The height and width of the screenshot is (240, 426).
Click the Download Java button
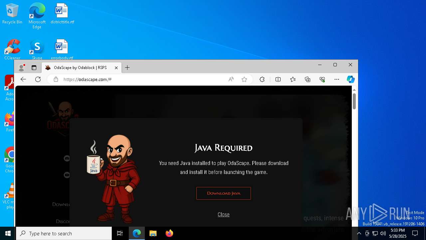223,193
